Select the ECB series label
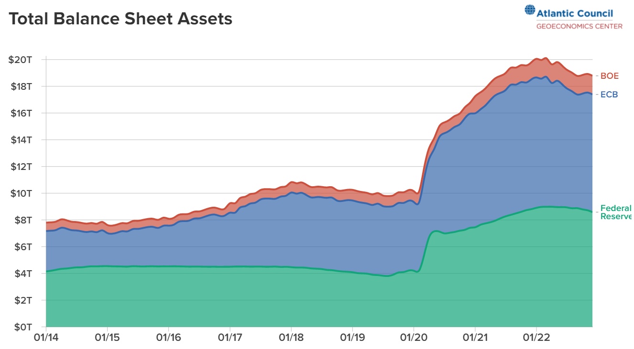 609,95
